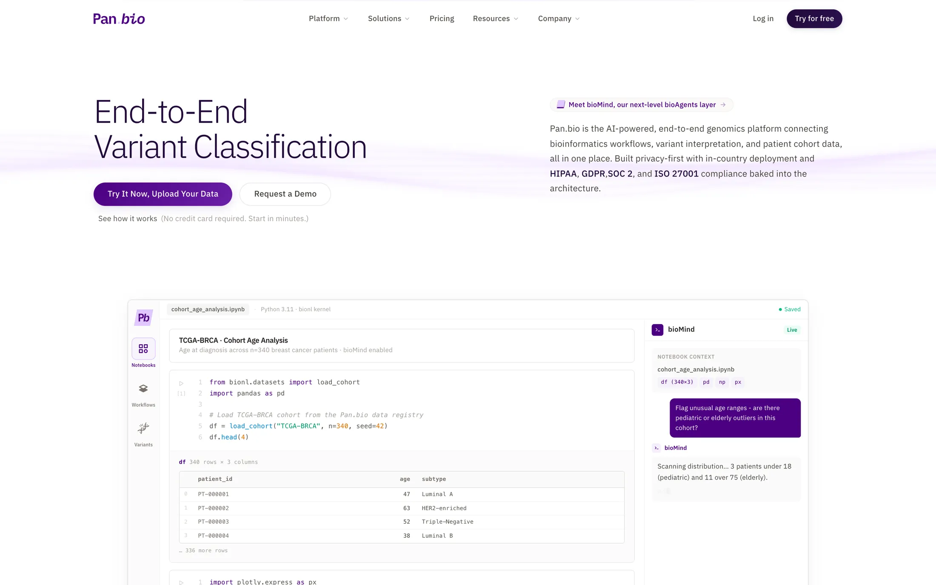This screenshot has height=585, width=936.
Task: Expand the Platform menu
Action: pos(328,19)
